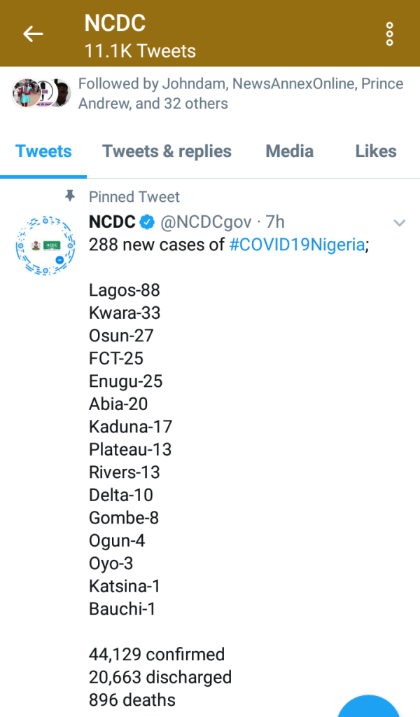Open the NCDC profile avatar on the tweet
The height and width of the screenshot is (717, 420).
pos(45,247)
